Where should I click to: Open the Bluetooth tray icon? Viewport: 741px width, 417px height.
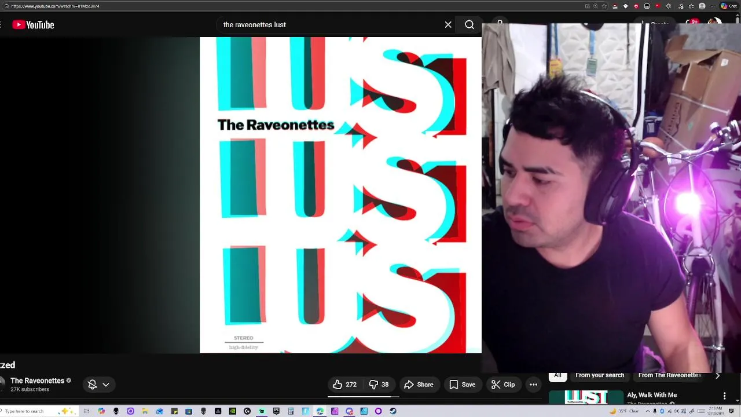tap(662, 411)
